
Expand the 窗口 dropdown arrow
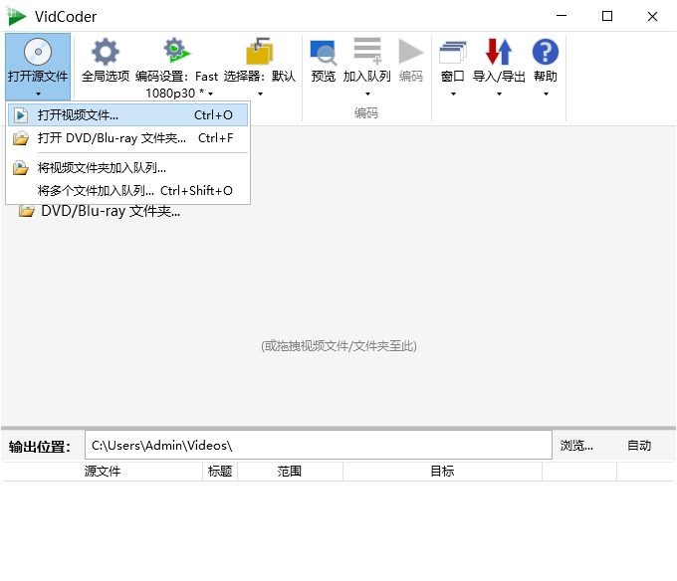tap(453, 95)
